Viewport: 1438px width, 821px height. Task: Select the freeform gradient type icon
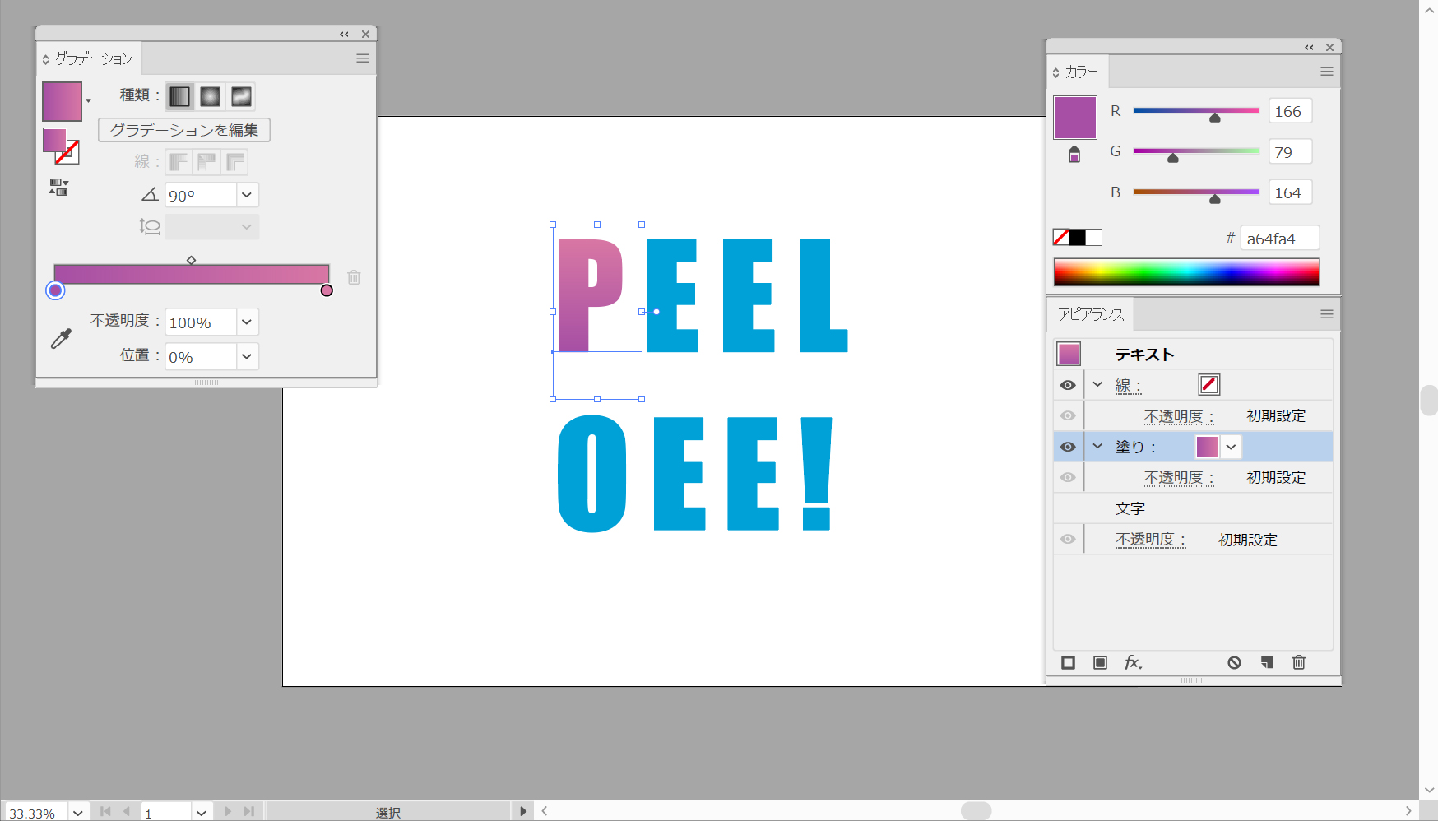[x=241, y=96]
